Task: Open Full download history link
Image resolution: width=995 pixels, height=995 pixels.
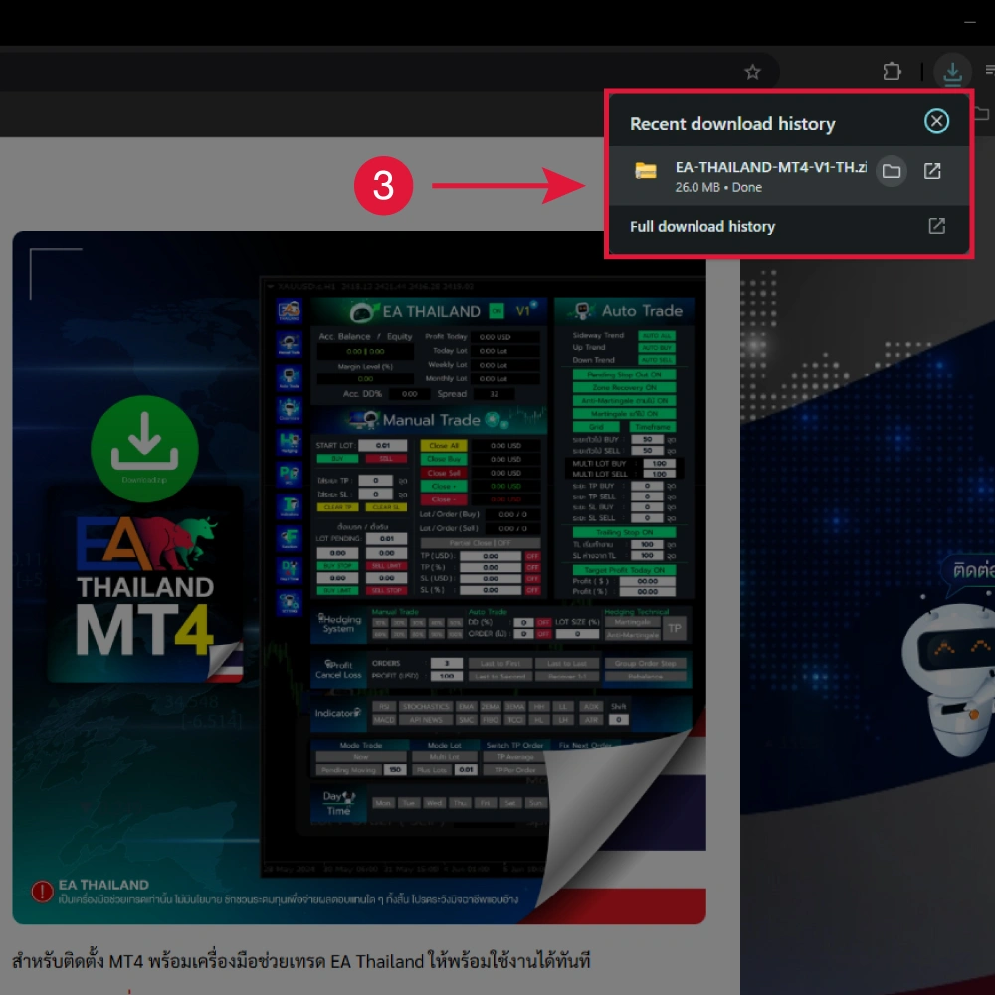Action: [x=699, y=226]
